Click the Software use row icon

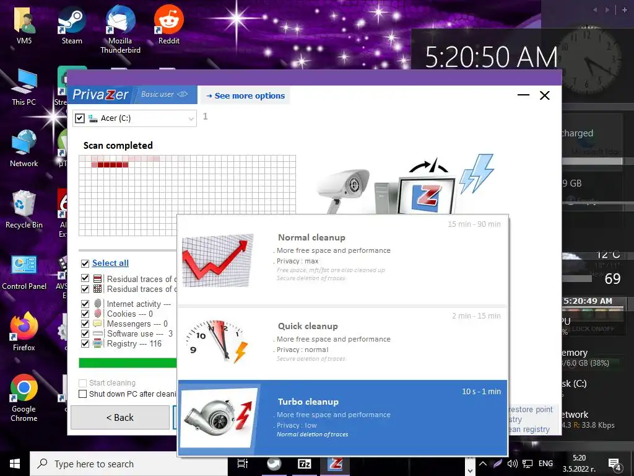(98, 333)
